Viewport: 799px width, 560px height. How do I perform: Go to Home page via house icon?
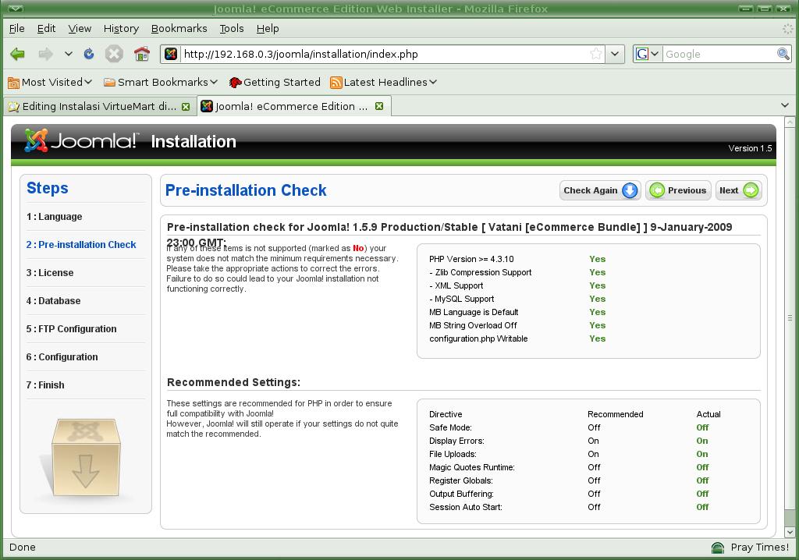pyautogui.click(x=141, y=54)
